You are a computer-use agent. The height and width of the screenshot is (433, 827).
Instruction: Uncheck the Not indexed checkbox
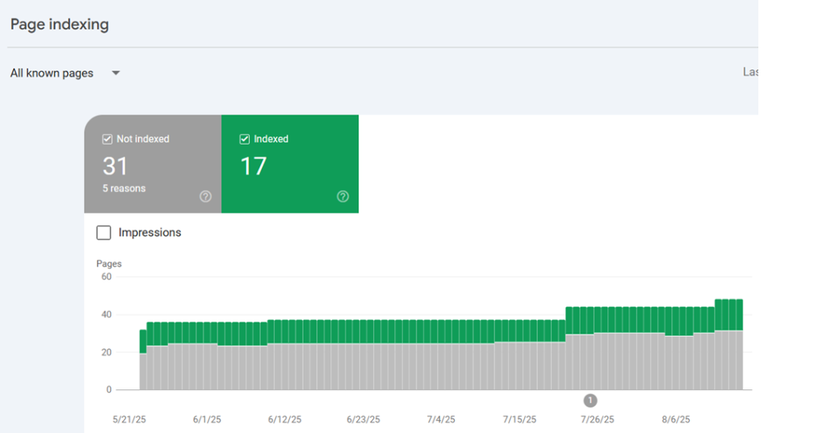[x=107, y=139]
